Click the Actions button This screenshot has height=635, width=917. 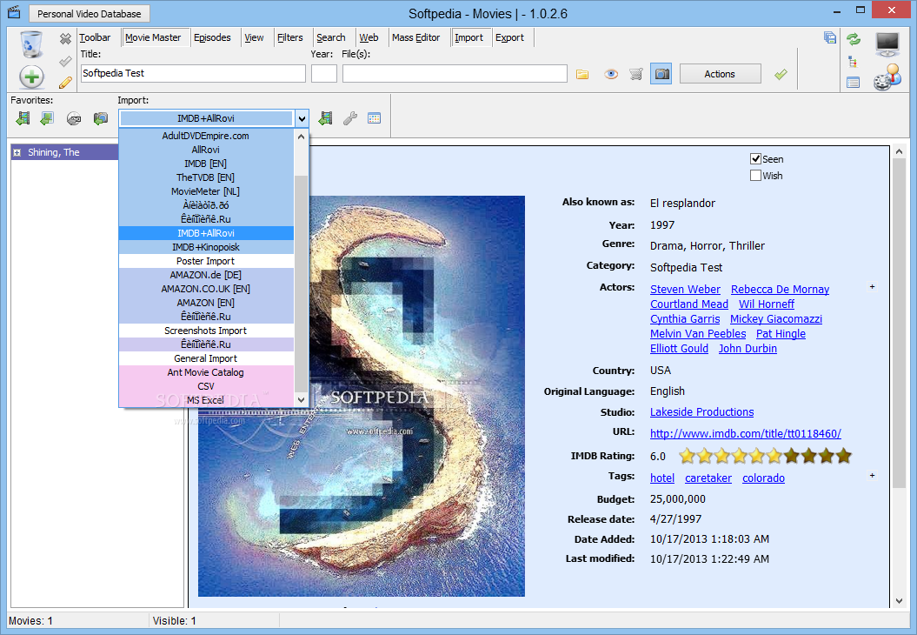tap(720, 74)
